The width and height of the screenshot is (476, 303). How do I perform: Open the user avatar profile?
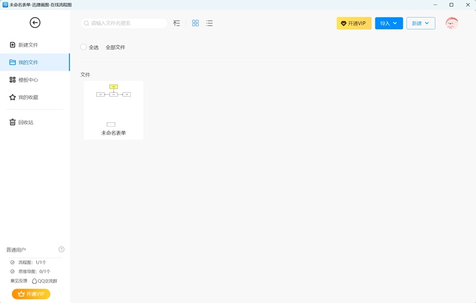[452, 23]
